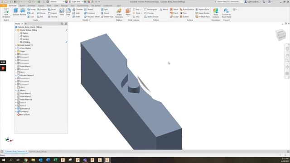Pick the Coil tool

point(30,17)
